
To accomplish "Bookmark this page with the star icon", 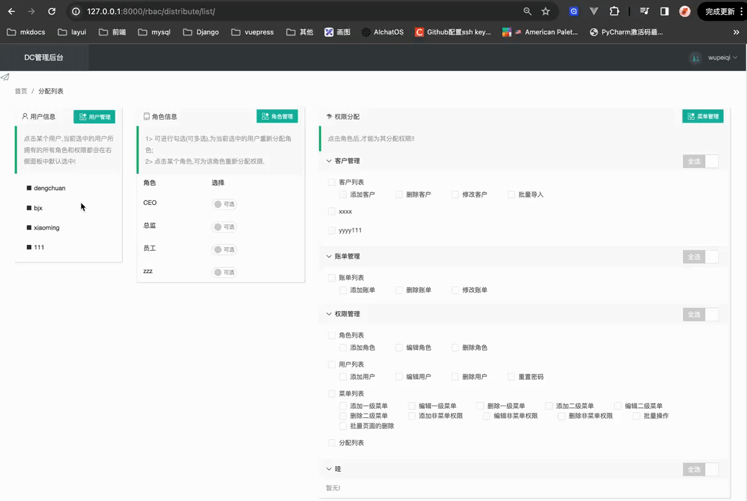I will tap(545, 11).
